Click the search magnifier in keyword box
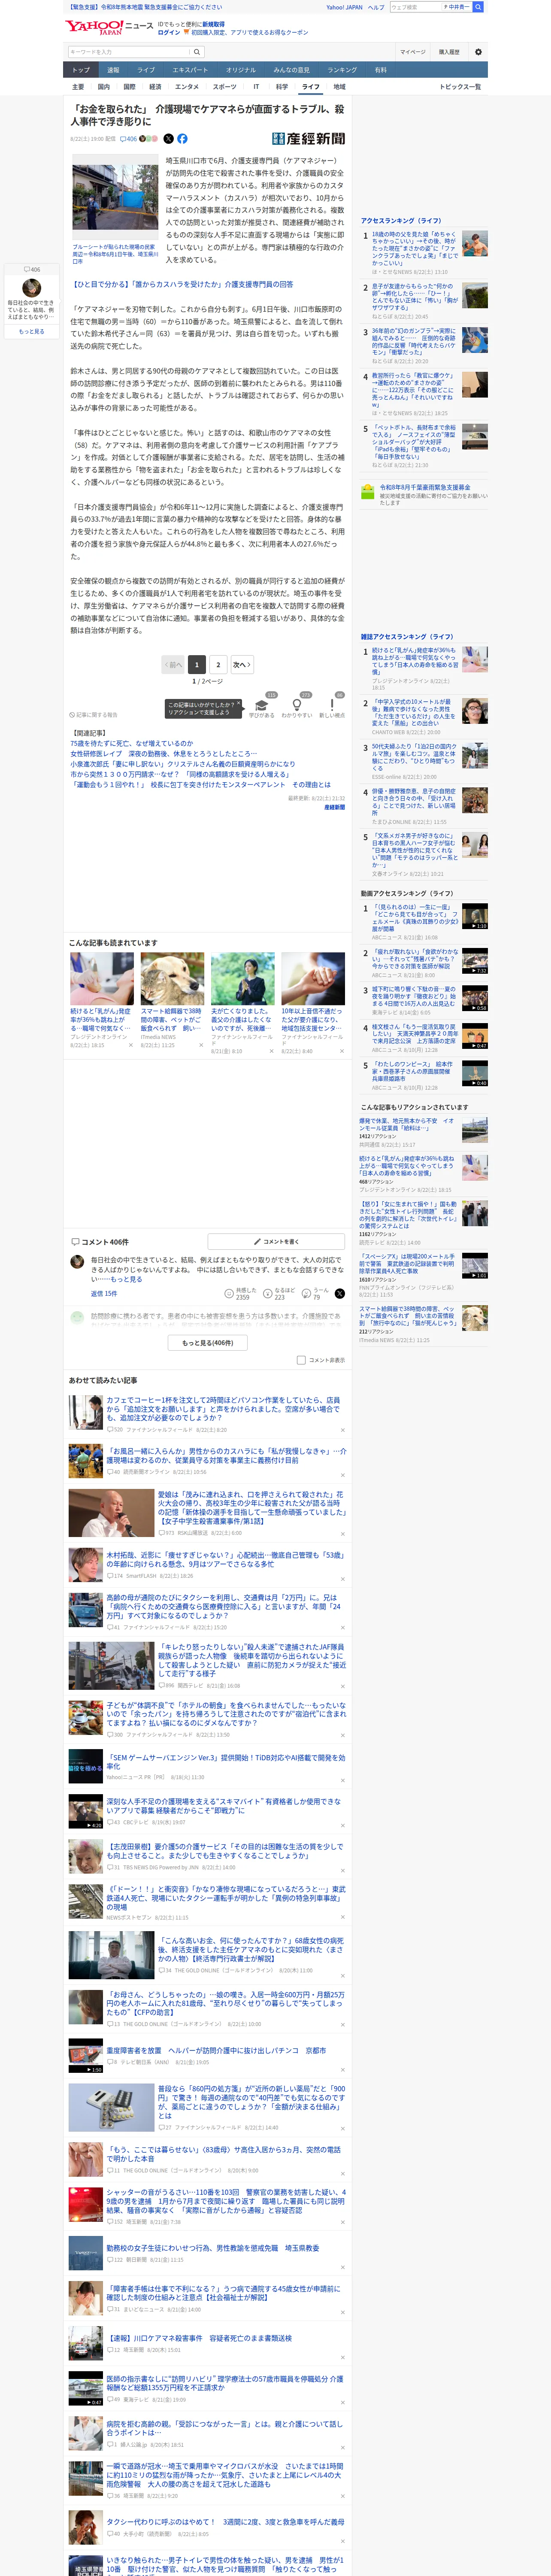The height and width of the screenshot is (2576, 551). coord(197,52)
